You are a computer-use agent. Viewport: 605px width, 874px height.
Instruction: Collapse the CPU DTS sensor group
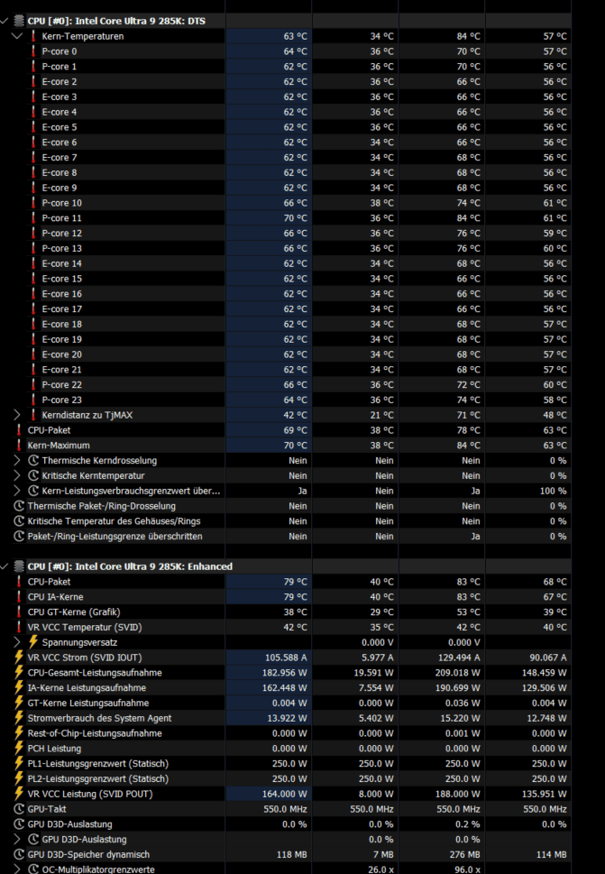pyautogui.click(x=5, y=21)
